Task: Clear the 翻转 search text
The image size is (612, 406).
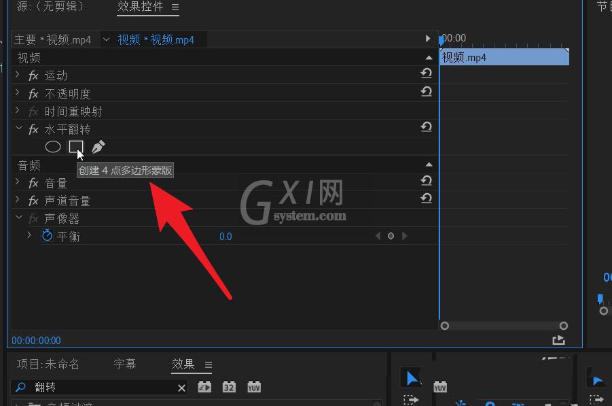Action: (181, 388)
